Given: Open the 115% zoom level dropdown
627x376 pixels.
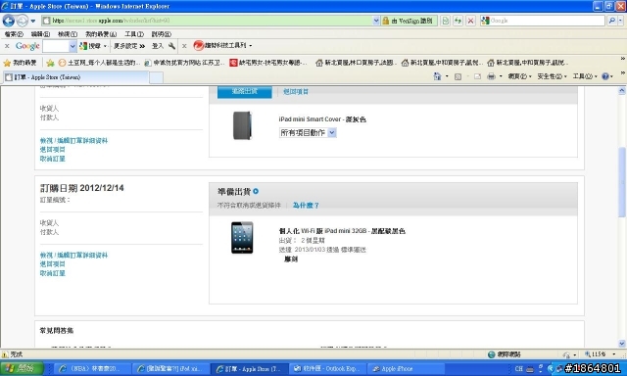Looking at the screenshot, I should [613, 354].
